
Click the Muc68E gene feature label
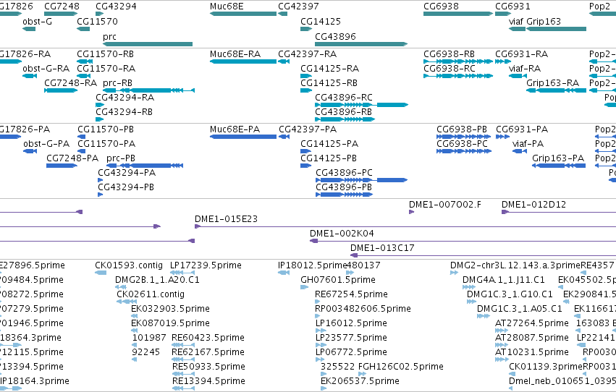click(x=227, y=7)
